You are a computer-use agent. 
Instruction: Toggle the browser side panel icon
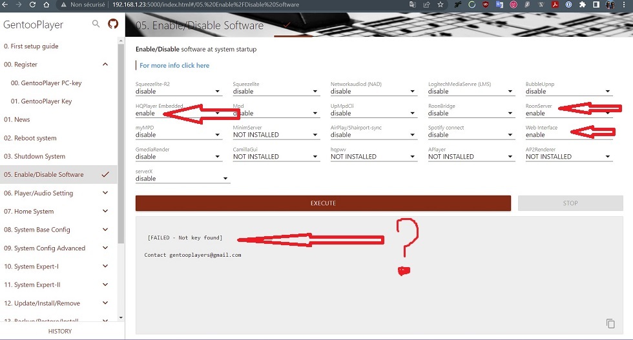(x=596, y=5)
